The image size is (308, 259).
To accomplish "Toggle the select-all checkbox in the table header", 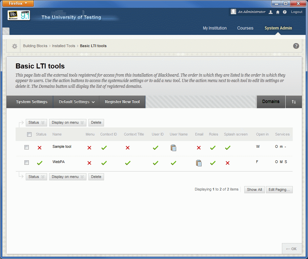I will [x=29, y=134].
